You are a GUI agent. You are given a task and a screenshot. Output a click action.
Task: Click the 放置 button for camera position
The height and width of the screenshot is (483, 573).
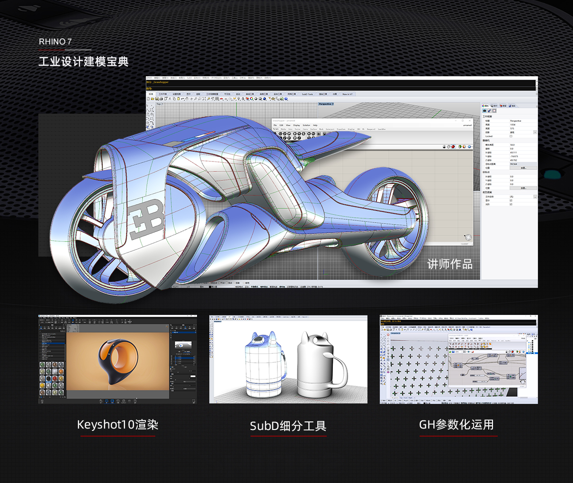pyautogui.click(x=523, y=168)
